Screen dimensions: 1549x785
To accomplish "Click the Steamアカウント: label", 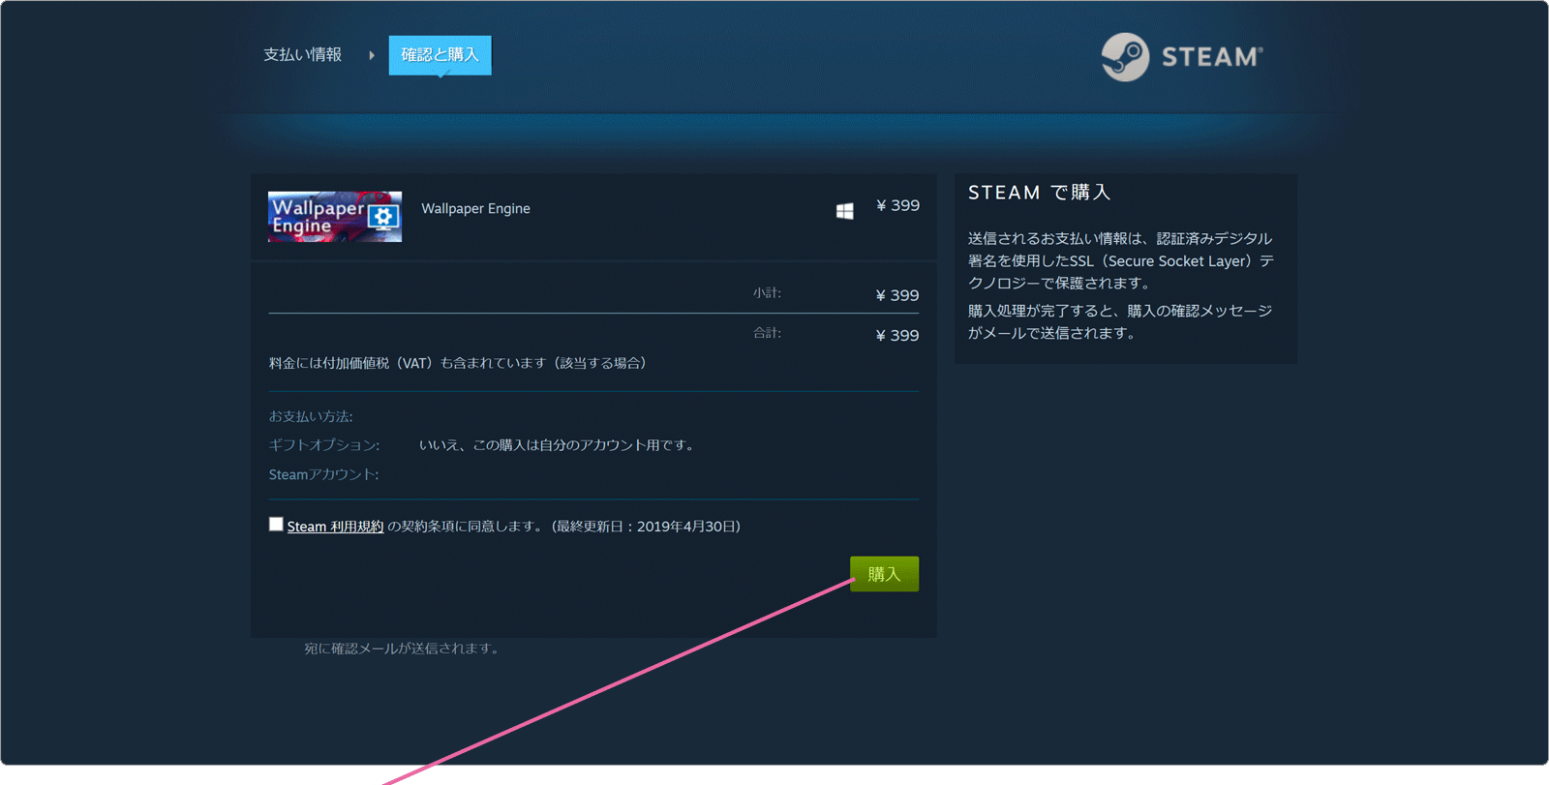I will point(323,474).
